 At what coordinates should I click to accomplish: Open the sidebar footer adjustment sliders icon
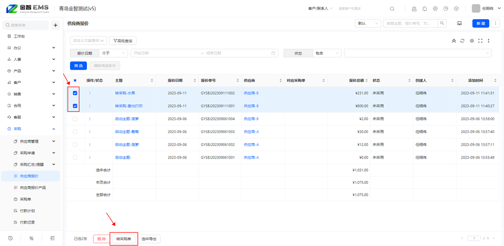(31, 238)
